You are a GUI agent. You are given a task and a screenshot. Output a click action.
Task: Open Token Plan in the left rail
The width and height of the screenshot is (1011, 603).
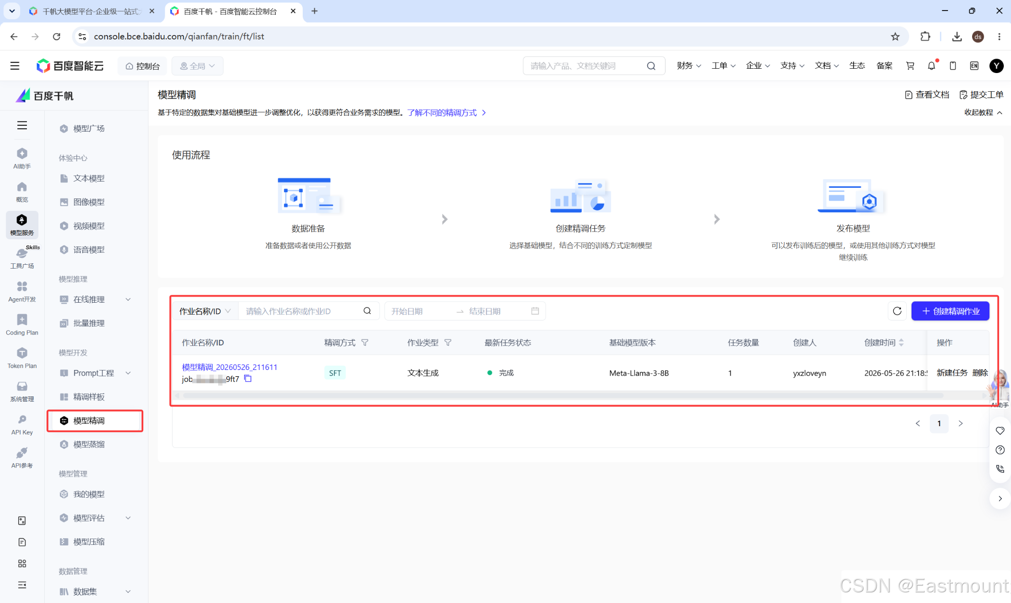coord(22,358)
